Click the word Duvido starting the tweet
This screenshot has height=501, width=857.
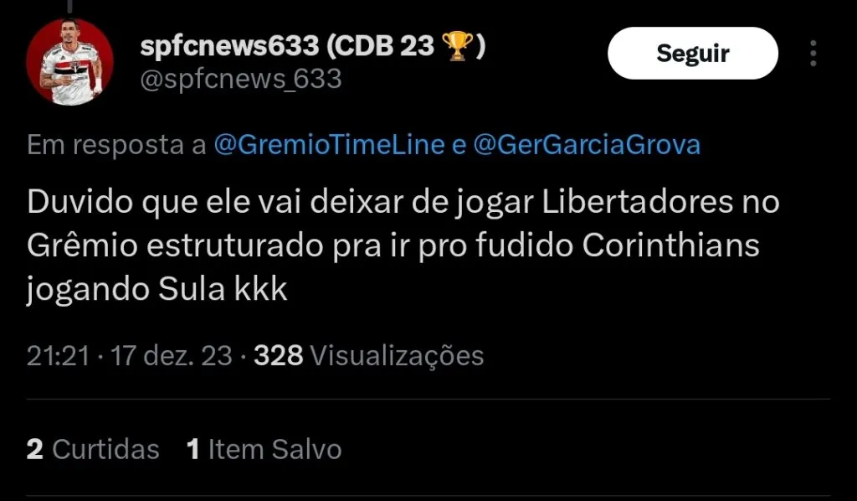click(x=80, y=202)
